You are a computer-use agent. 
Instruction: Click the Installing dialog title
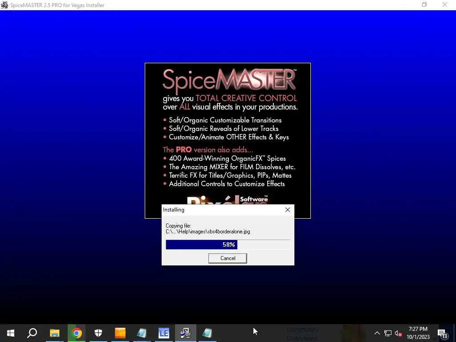click(174, 210)
